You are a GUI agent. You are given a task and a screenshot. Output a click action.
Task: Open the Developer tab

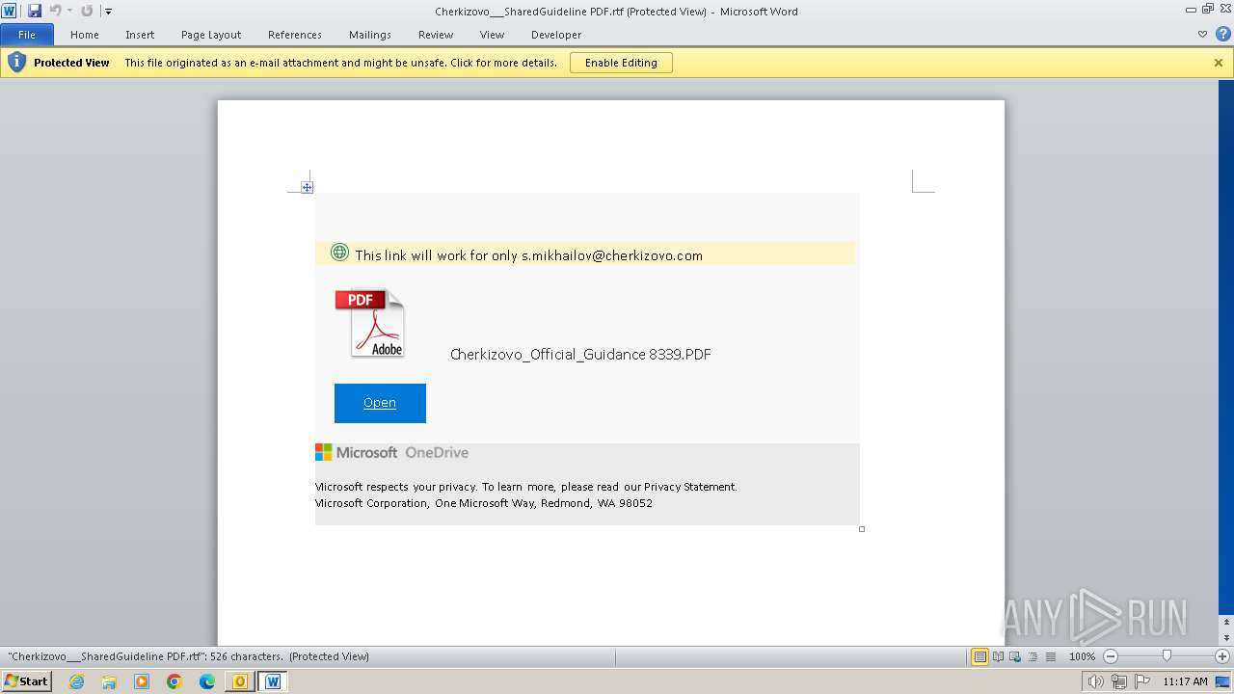556,35
